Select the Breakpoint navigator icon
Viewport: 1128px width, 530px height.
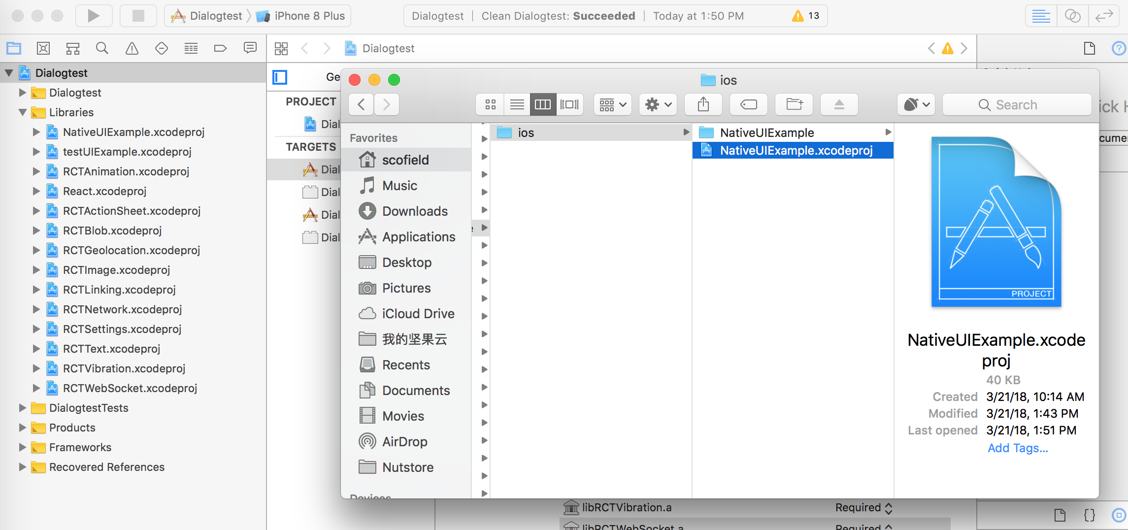tap(220, 48)
